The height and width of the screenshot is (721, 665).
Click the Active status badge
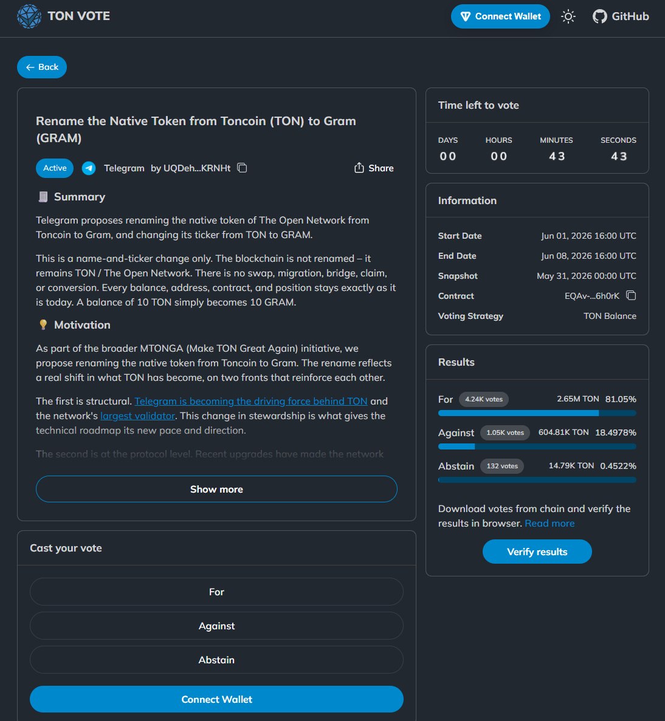(x=55, y=168)
